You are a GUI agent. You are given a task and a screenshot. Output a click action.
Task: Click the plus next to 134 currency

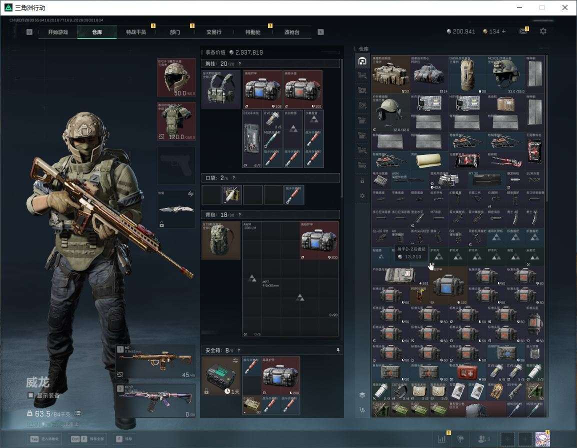504,31
